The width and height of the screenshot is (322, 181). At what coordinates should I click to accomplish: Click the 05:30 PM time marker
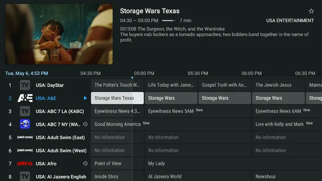click(x=198, y=73)
